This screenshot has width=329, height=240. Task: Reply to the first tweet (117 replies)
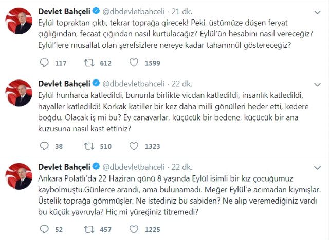click(x=45, y=63)
